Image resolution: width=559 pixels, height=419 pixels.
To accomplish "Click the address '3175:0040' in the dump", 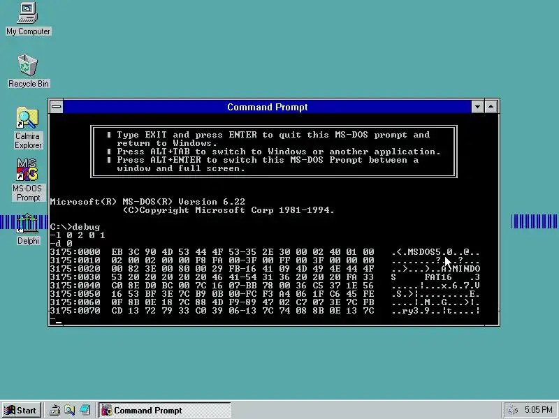I will pyautogui.click(x=75, y=286).
